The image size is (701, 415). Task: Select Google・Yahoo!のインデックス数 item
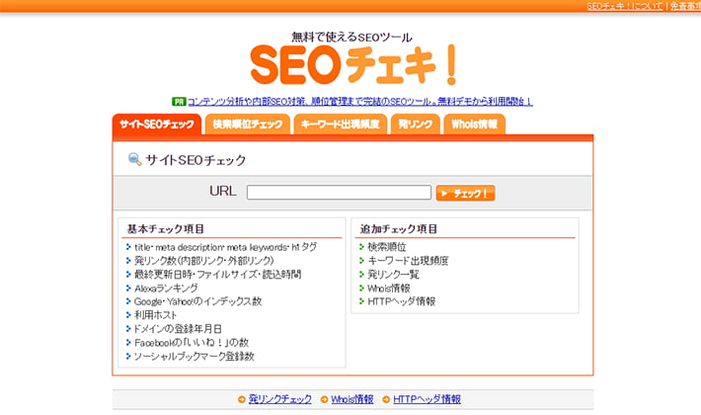click(197, 301)
